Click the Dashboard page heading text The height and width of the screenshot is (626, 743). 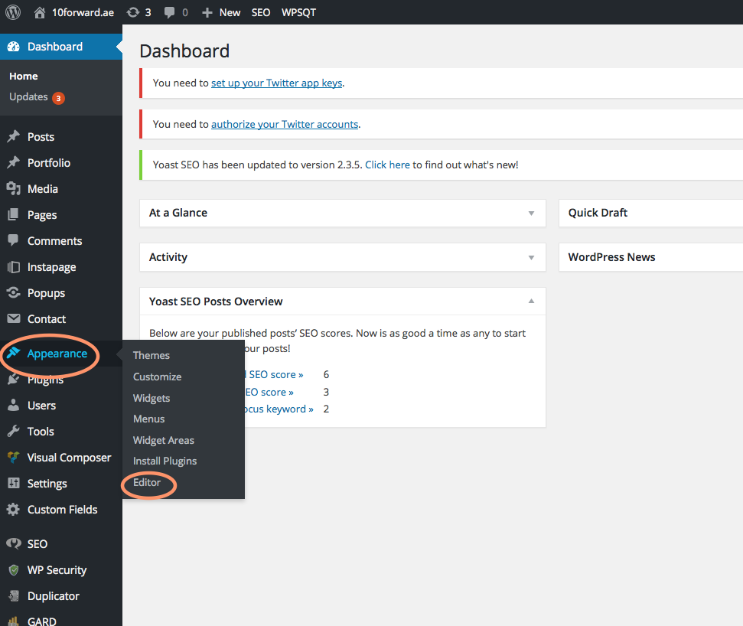pyautogui.click(x=184, y=51)
